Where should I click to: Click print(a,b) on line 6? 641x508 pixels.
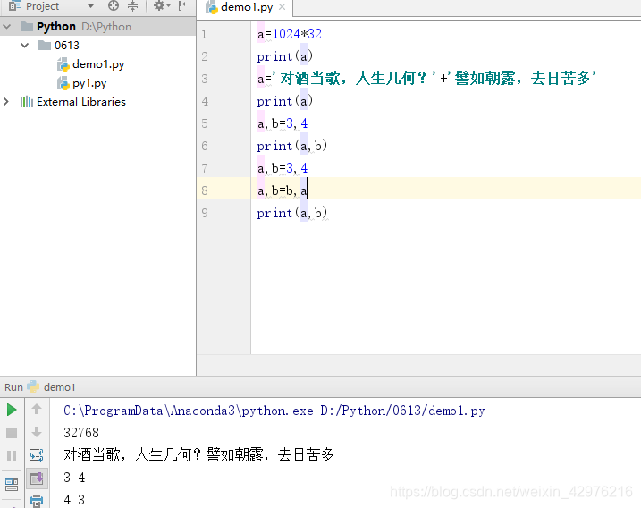(292, 146)
